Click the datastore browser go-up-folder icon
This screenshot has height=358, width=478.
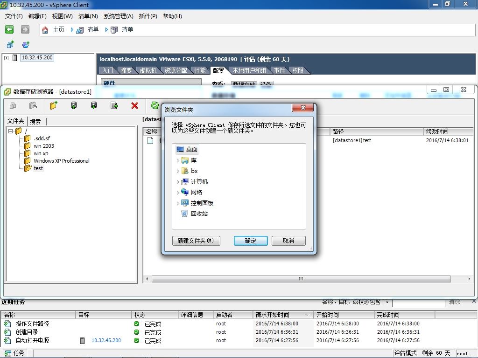coord(33,106)
